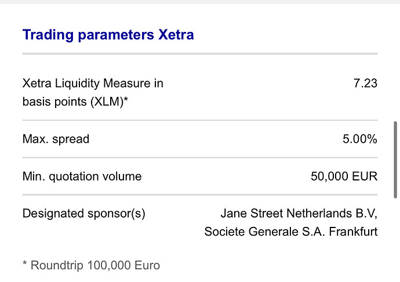Image resolution: width=400 pixels, height=282 pixels.
Task: Select the Min. quotation volume label
Action: point(82,176)
